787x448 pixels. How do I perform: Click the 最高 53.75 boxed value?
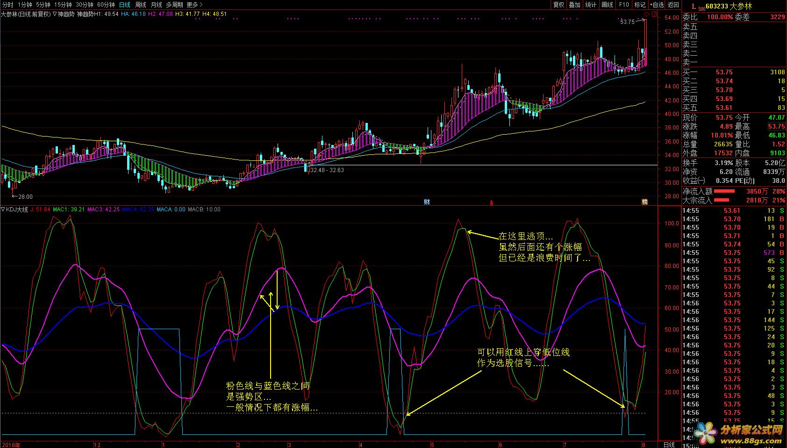tap(776, 126)
